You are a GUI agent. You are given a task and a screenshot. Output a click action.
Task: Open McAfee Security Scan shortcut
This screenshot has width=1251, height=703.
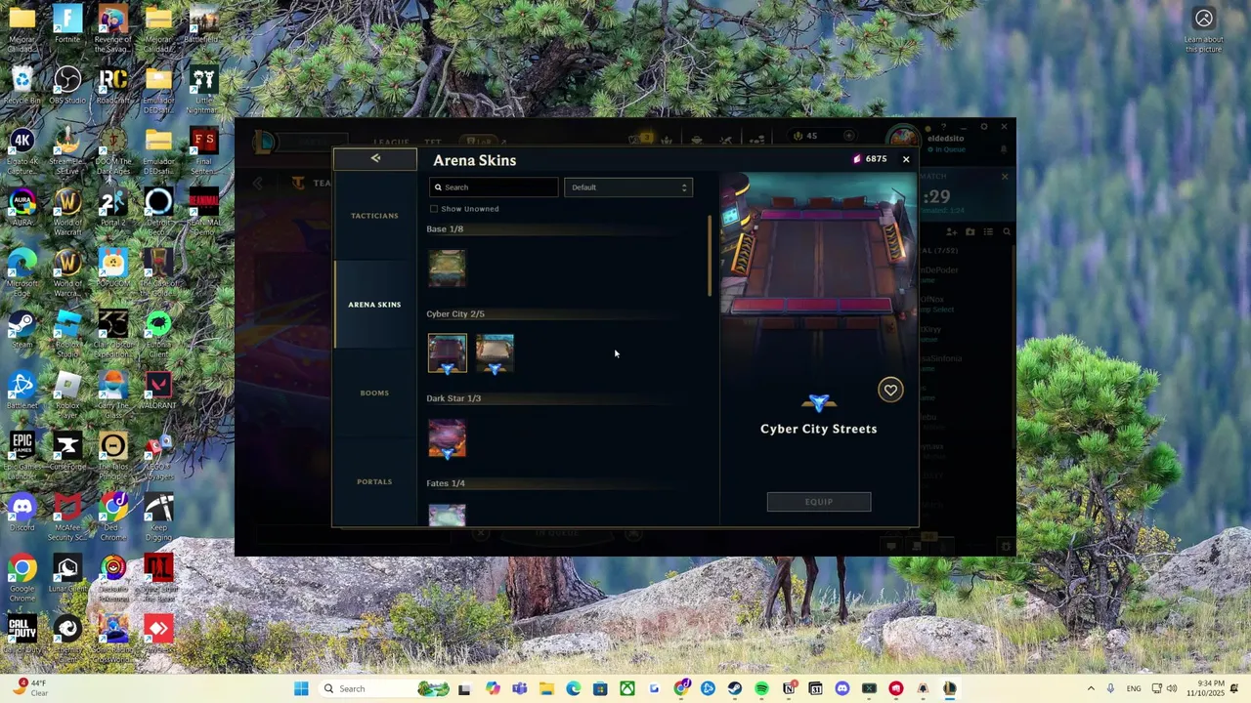[x=67, y=517]
